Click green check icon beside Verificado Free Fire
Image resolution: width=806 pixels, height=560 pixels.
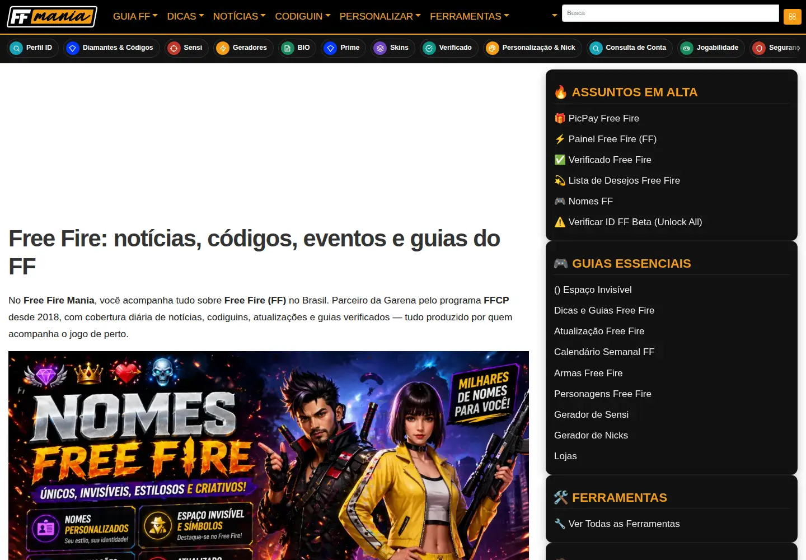pyautogui.click(x=560, y=160)
